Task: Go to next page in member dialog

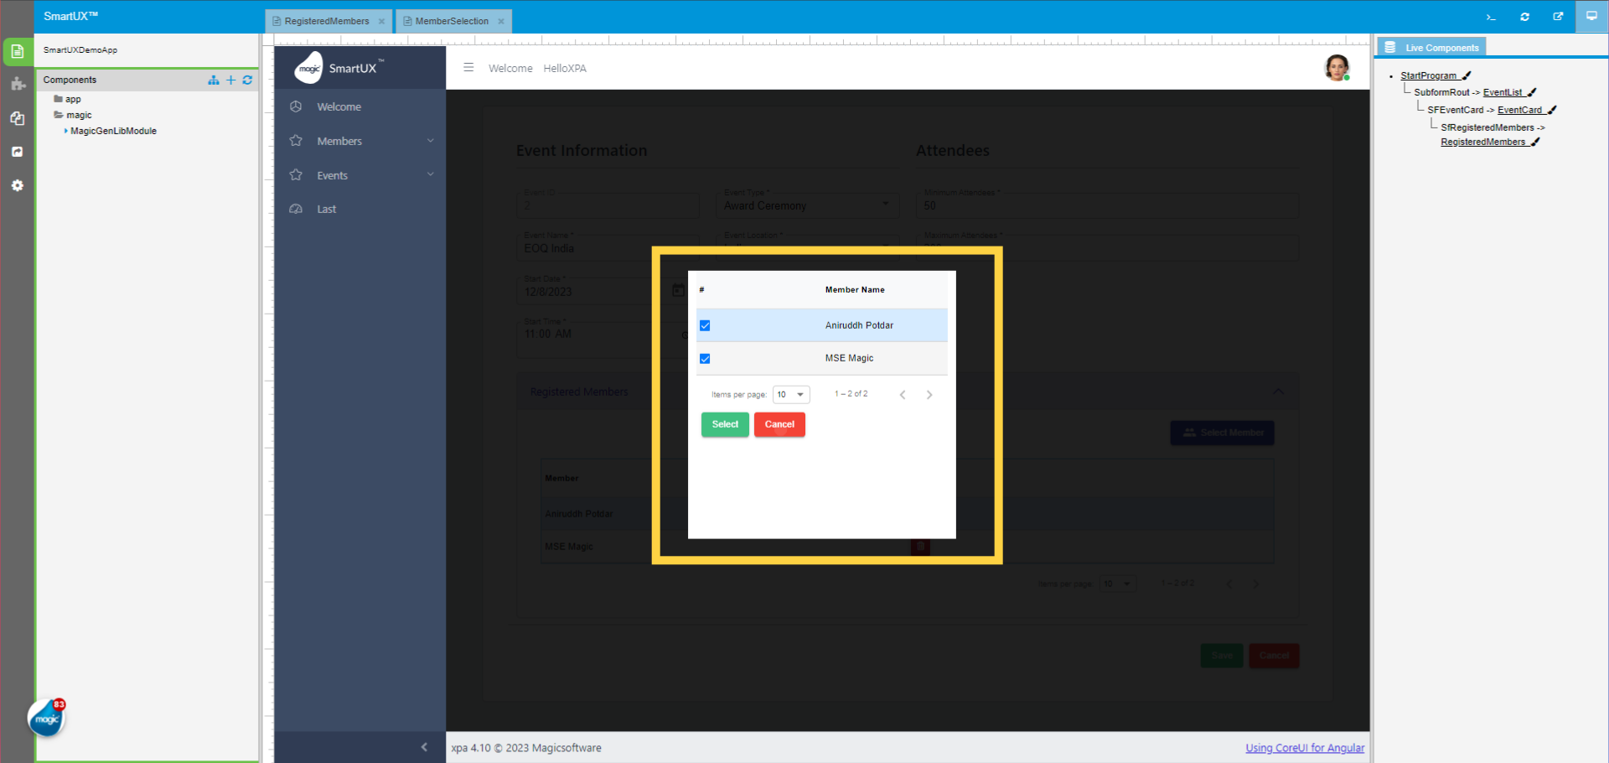Action: coord(929,395)
